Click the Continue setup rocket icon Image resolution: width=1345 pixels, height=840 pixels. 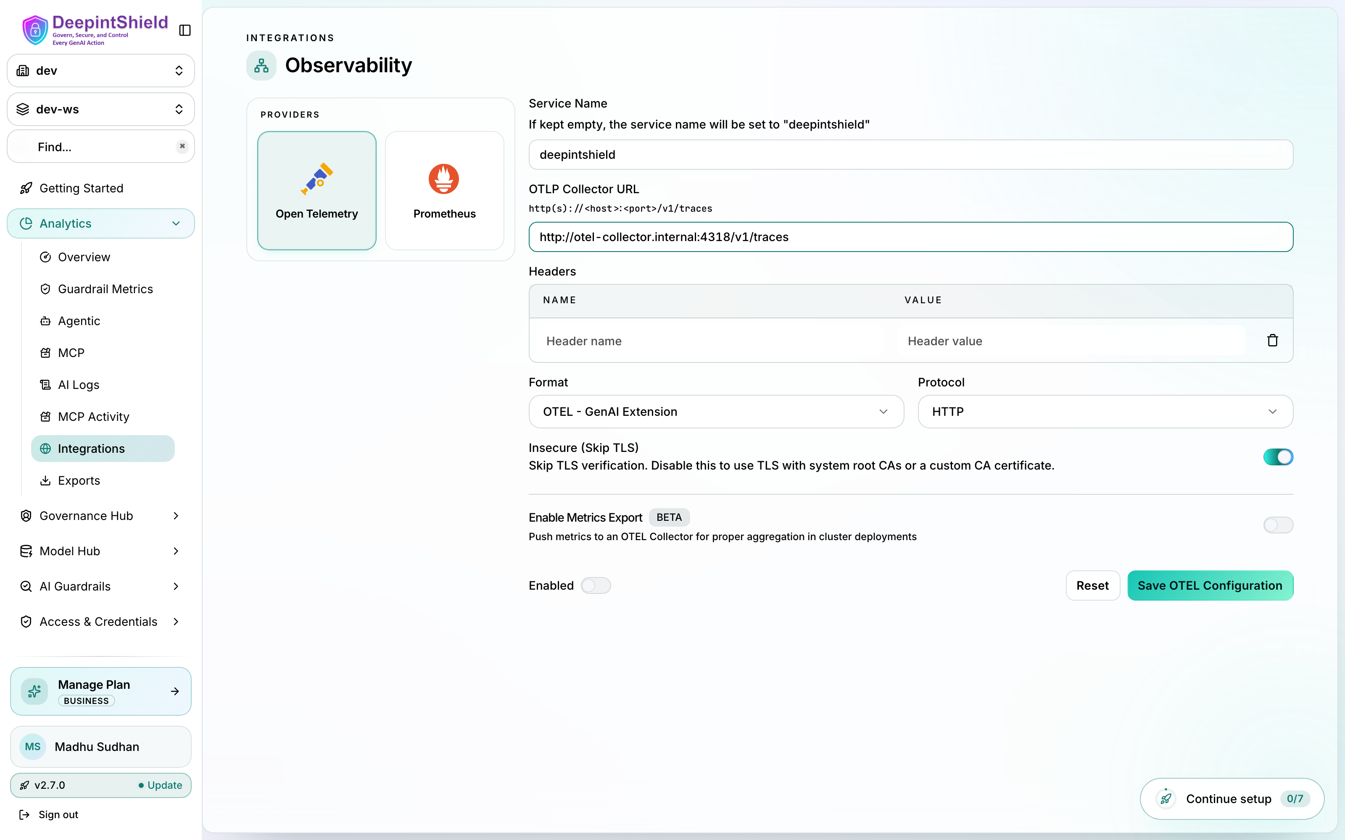pyautogui.click(x=1166, y=799)
